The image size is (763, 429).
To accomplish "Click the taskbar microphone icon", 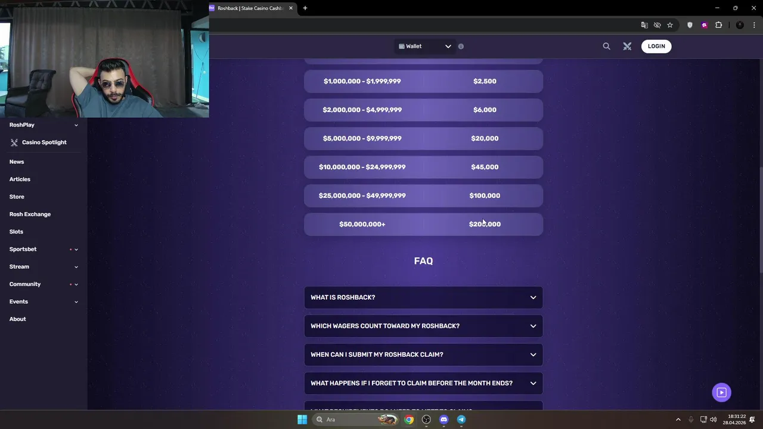I will 691,419.
